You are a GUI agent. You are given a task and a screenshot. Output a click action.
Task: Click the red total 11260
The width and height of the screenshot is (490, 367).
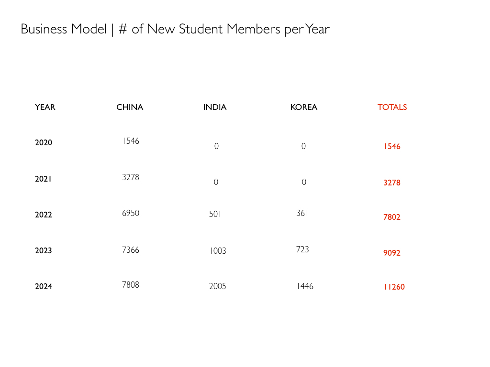pos(394,287)
